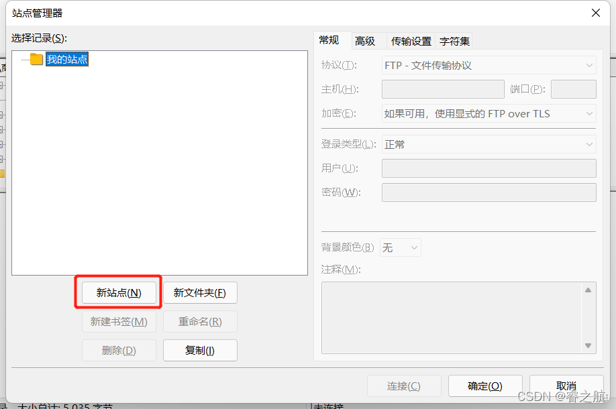Viewport: 616px width, 409px height.
Task: Switch to the 高级 tab
Action: (x=366, y=40)
